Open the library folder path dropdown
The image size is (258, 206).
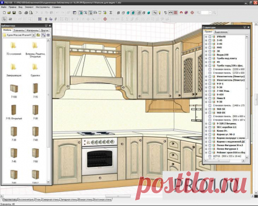34,35
